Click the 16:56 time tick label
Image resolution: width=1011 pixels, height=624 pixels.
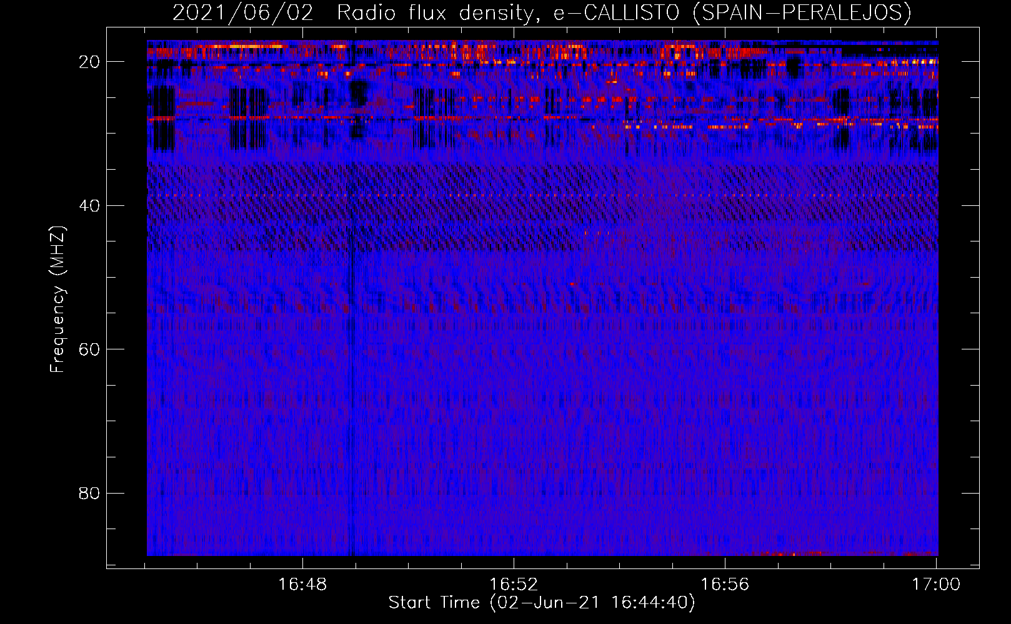point(725,585)
